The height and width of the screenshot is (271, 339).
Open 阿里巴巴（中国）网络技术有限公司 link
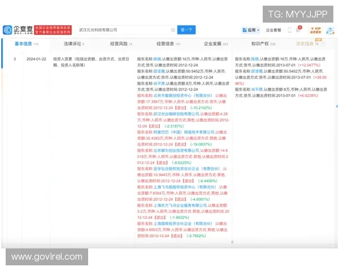(x=184, y=132)
